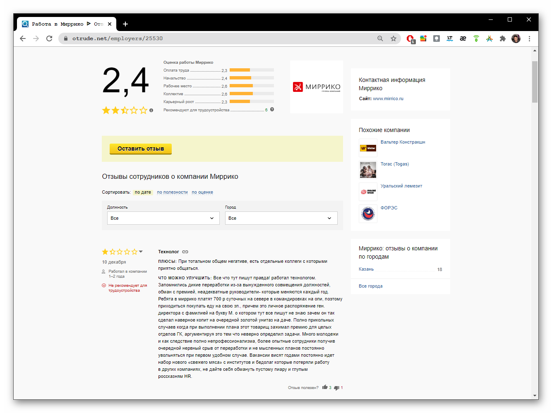Click the thumbs-down icon on the review
The width and height of the screenshot is (552, 413).
click(336, 388)
